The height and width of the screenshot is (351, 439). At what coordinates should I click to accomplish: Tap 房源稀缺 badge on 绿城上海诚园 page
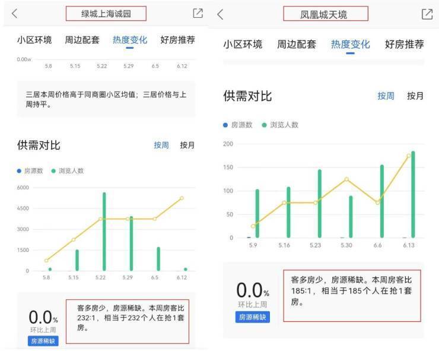pos(44,341)
